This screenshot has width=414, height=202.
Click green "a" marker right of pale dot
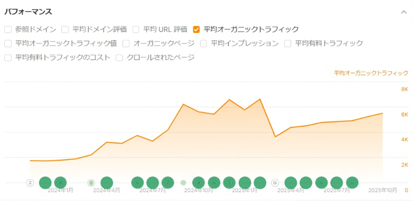(199, 182)
